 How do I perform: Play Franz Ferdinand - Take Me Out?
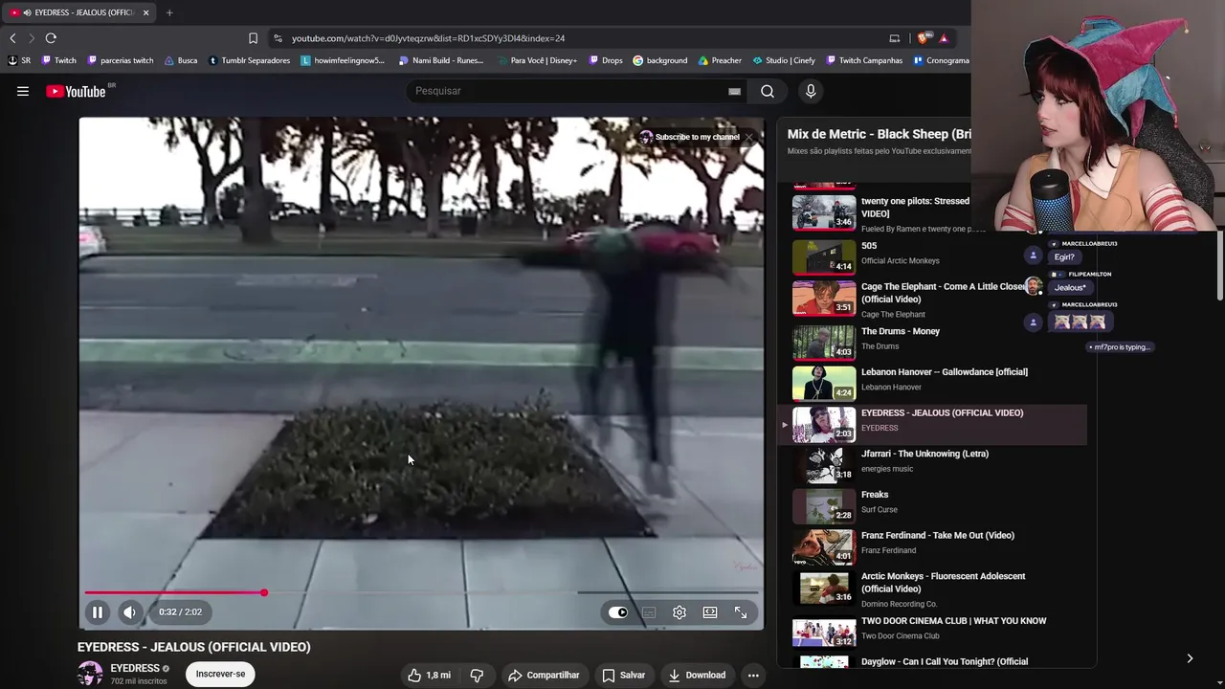[929, 546]
